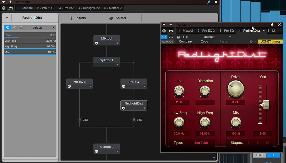Go to previous preset arrow
This screenshot has width=286, height=163.
tap(183, 37)
